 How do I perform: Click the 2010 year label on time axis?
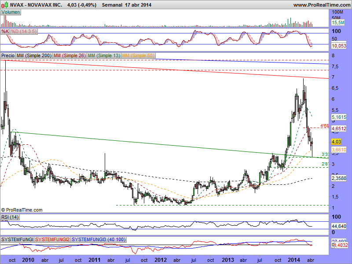(x=28, y=260)
